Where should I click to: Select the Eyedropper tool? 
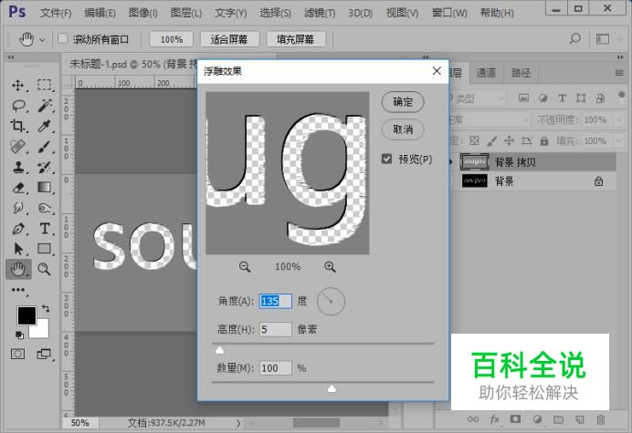coord(45,126)
